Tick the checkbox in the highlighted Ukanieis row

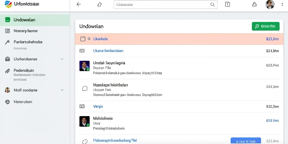tap(83, 39)
